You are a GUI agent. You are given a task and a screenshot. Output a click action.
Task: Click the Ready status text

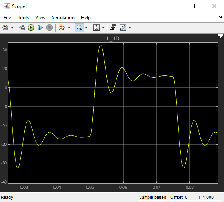point(7,198)
